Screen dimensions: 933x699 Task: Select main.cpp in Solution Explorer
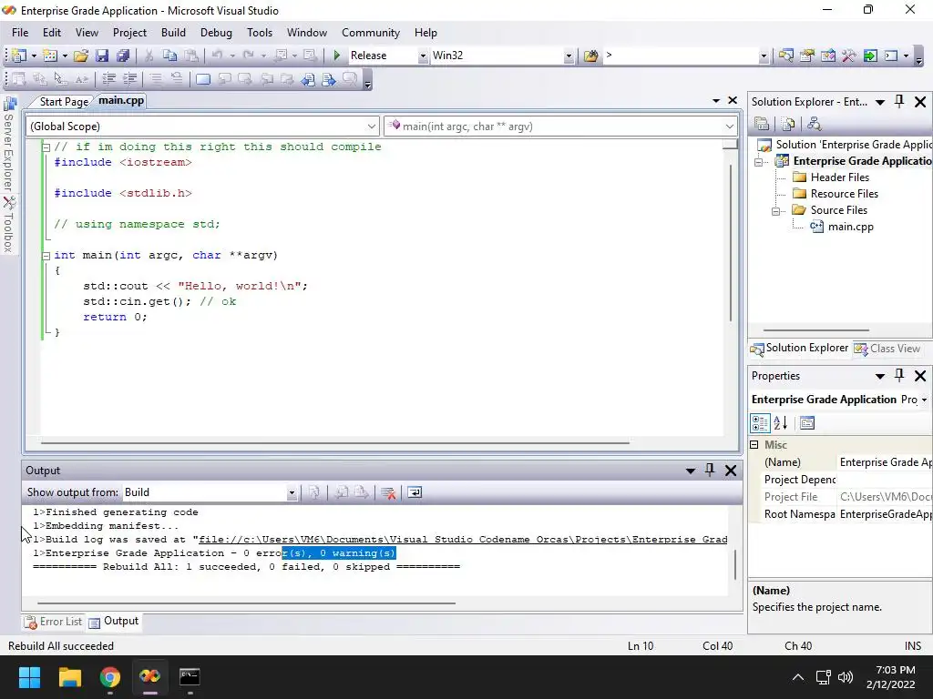click(850, 227)
